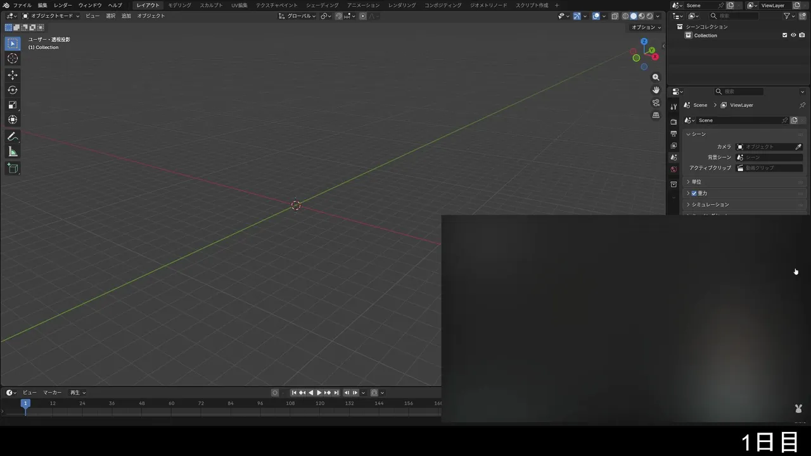Click the pan view hand icon

656,90
